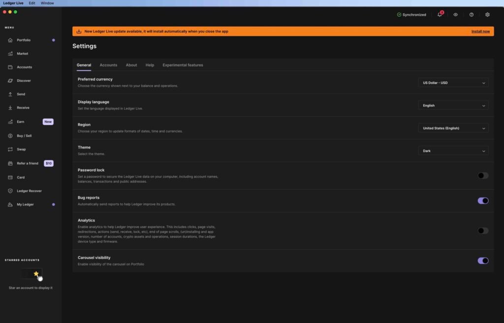Toggle balance visibility eye icon

coord(455,14)
